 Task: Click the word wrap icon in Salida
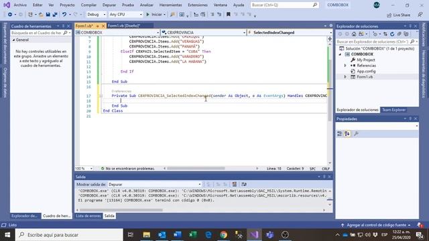(x=244, y=185)
